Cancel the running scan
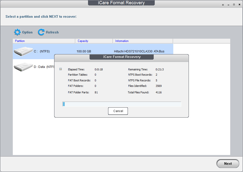 coord(118,111)
